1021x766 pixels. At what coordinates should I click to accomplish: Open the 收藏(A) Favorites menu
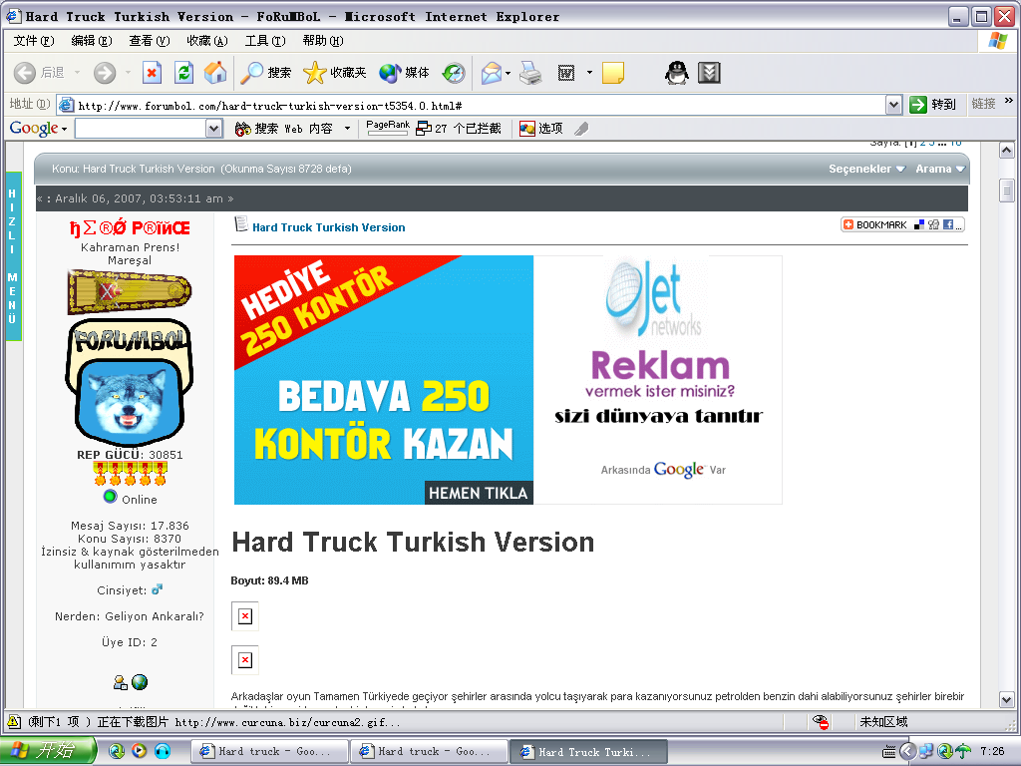(207, 40)
